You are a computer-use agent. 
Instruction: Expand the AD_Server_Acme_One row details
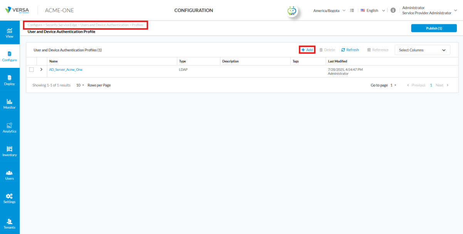[x=41, y=69]
